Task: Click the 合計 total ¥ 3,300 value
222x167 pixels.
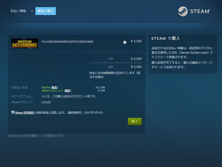Action: coord(136,67)
